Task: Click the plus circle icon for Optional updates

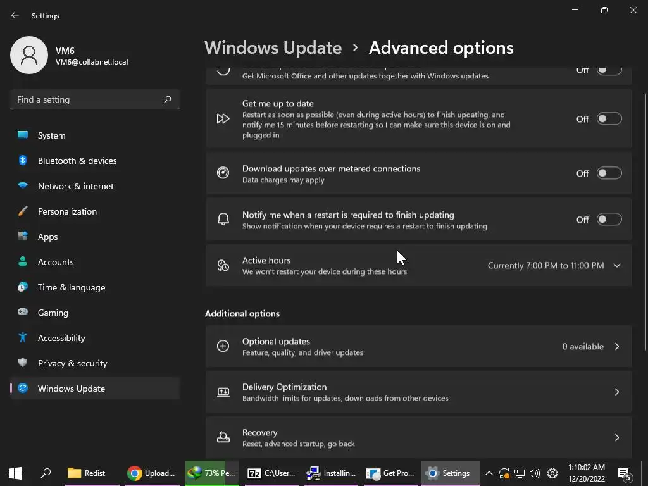Action: pyautogui.click(x=223, y=346)
